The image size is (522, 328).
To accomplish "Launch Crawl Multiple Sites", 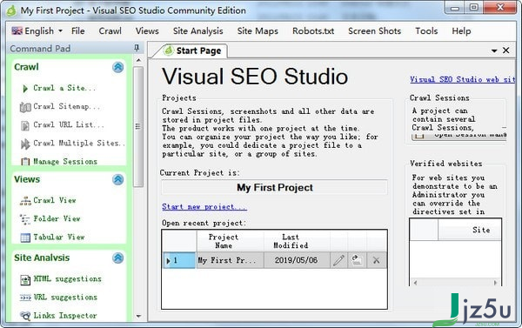I will pyautogui.click(x=78, y=144).
